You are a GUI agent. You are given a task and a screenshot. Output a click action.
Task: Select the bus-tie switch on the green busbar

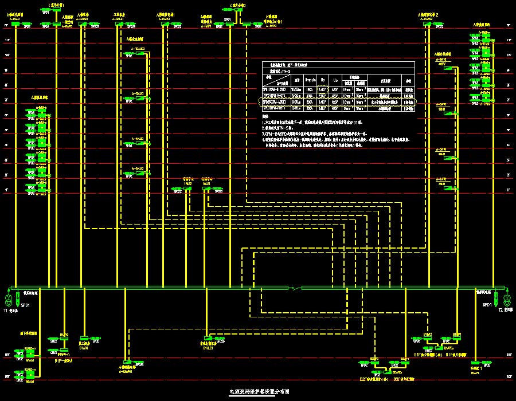[295, 288]
